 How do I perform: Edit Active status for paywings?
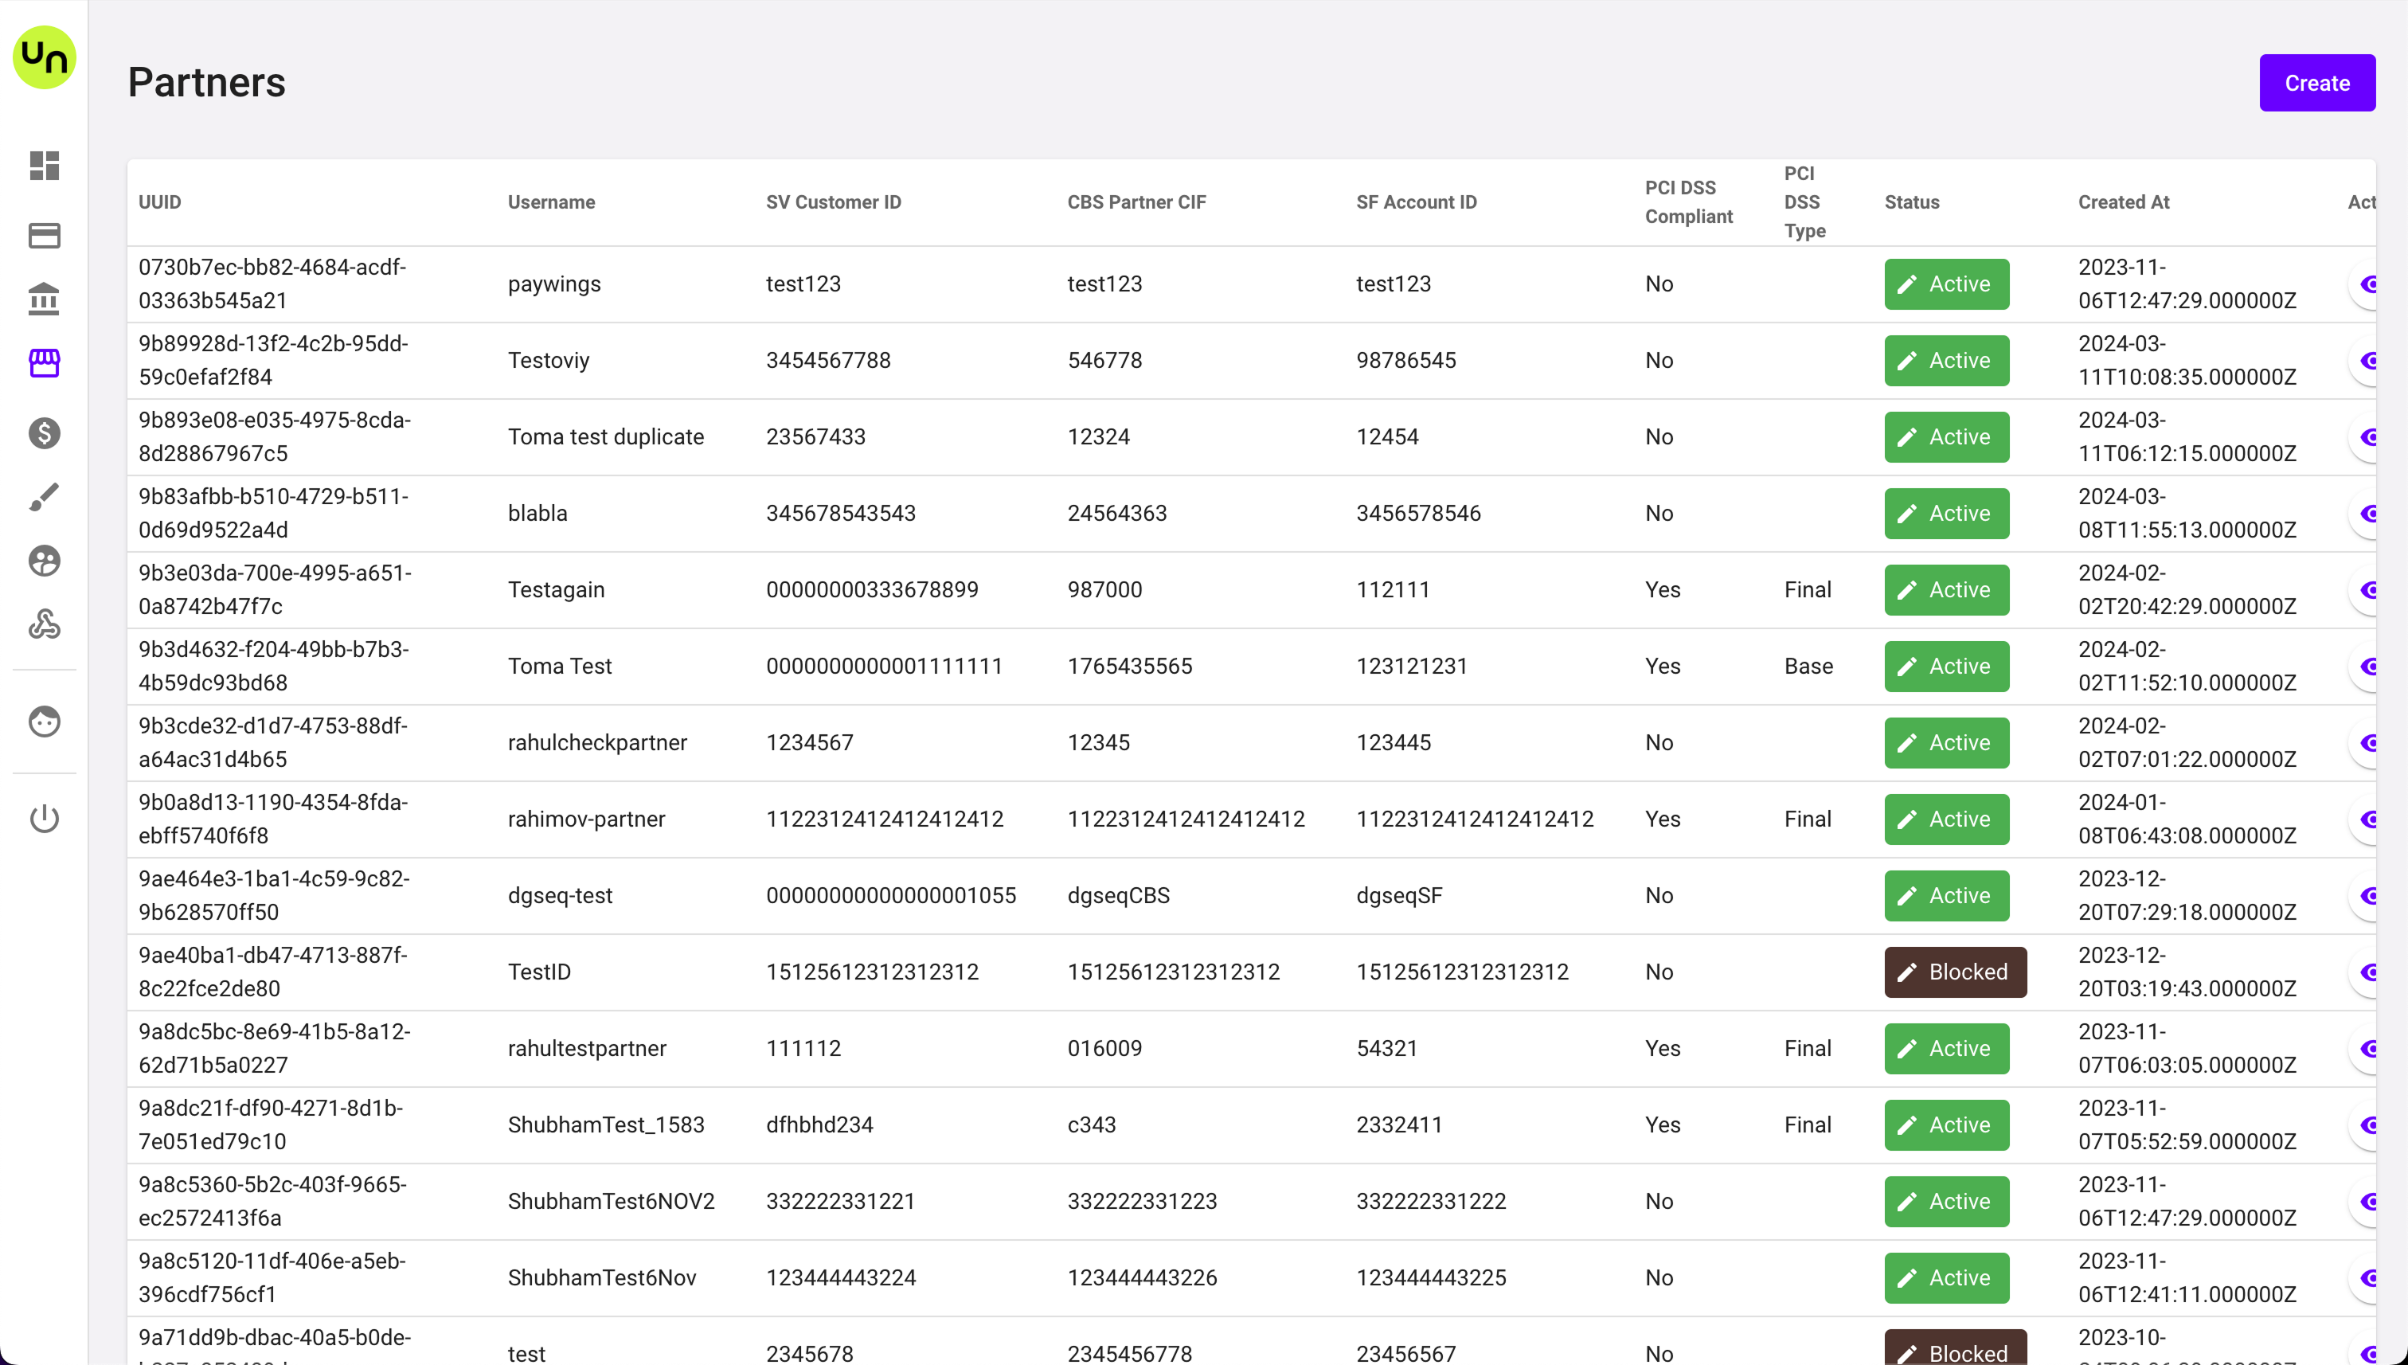tap(1946, 284)
